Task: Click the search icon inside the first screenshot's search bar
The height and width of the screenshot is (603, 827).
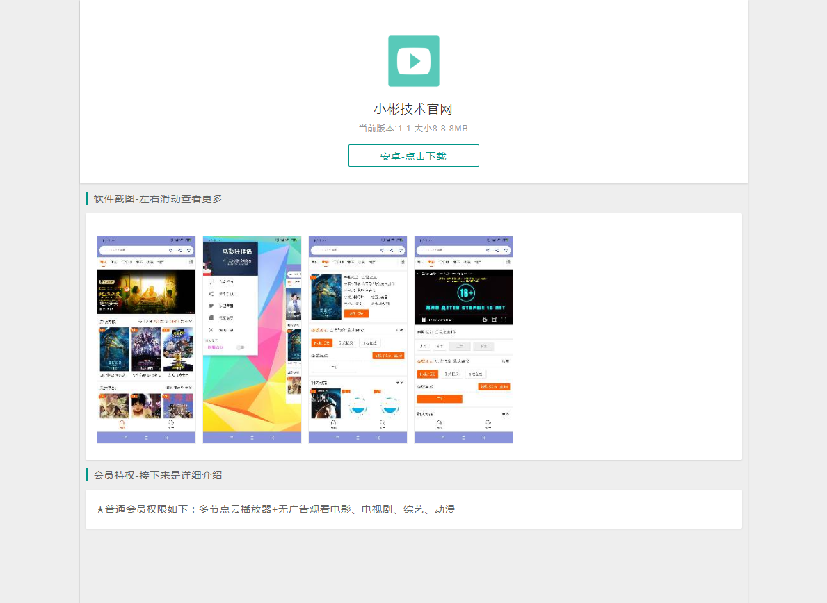Action: 170,250
